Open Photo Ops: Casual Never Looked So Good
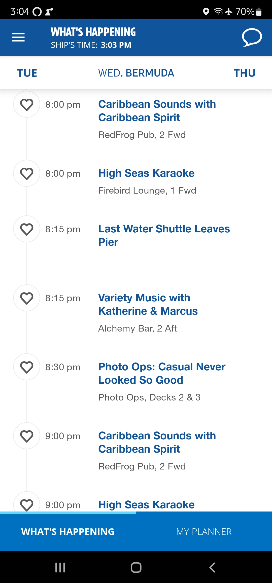 [x=162, y=373]
